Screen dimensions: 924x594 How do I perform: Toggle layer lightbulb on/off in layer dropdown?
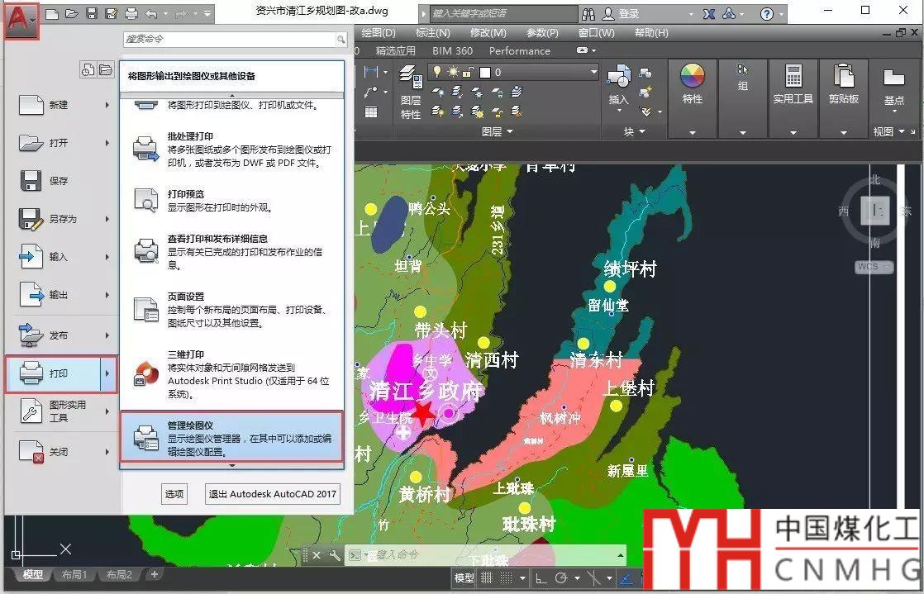(x=438, y=73)
